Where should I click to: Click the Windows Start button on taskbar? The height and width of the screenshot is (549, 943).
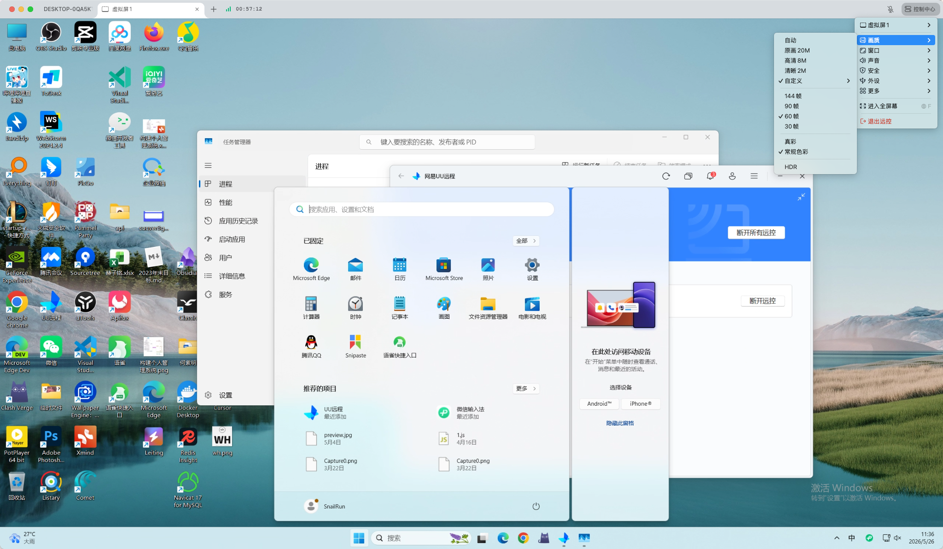359,538
